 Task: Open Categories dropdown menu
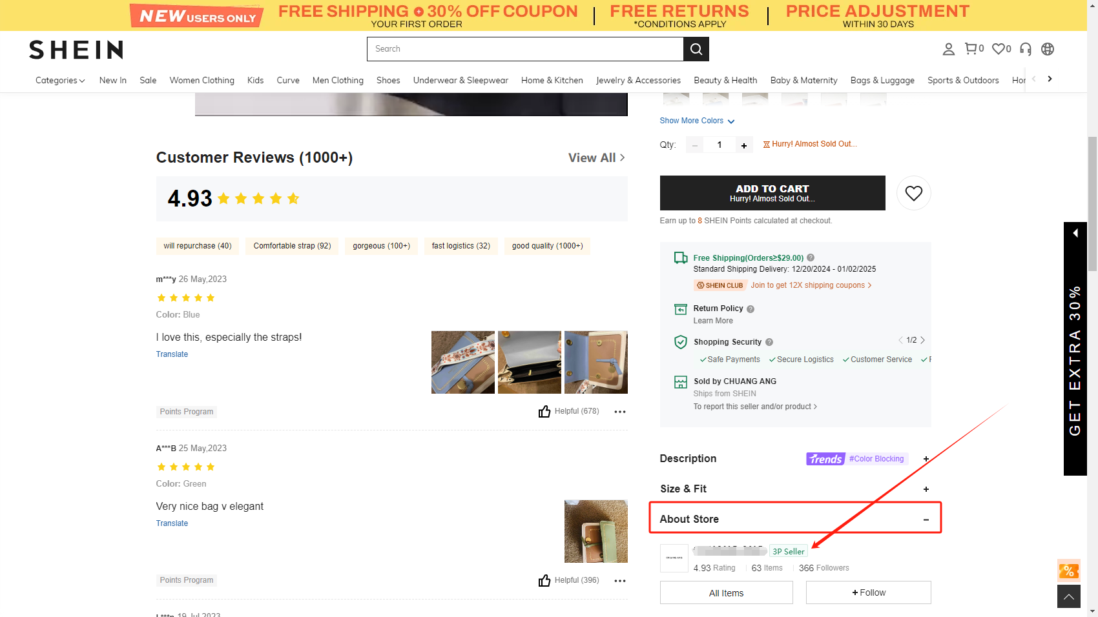point(60,80)
